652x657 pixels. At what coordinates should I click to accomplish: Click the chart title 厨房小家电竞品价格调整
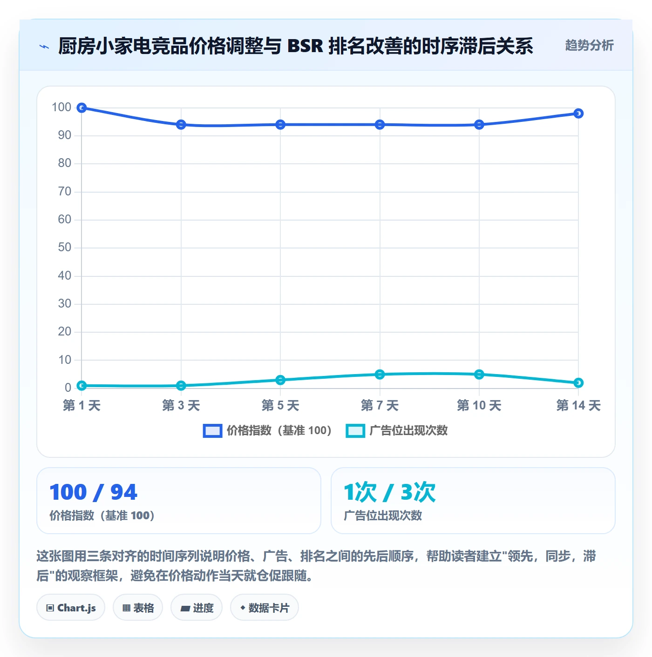(296, 46)
